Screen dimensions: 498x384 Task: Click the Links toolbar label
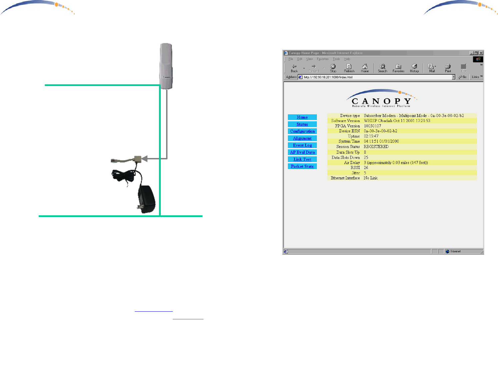475,77
